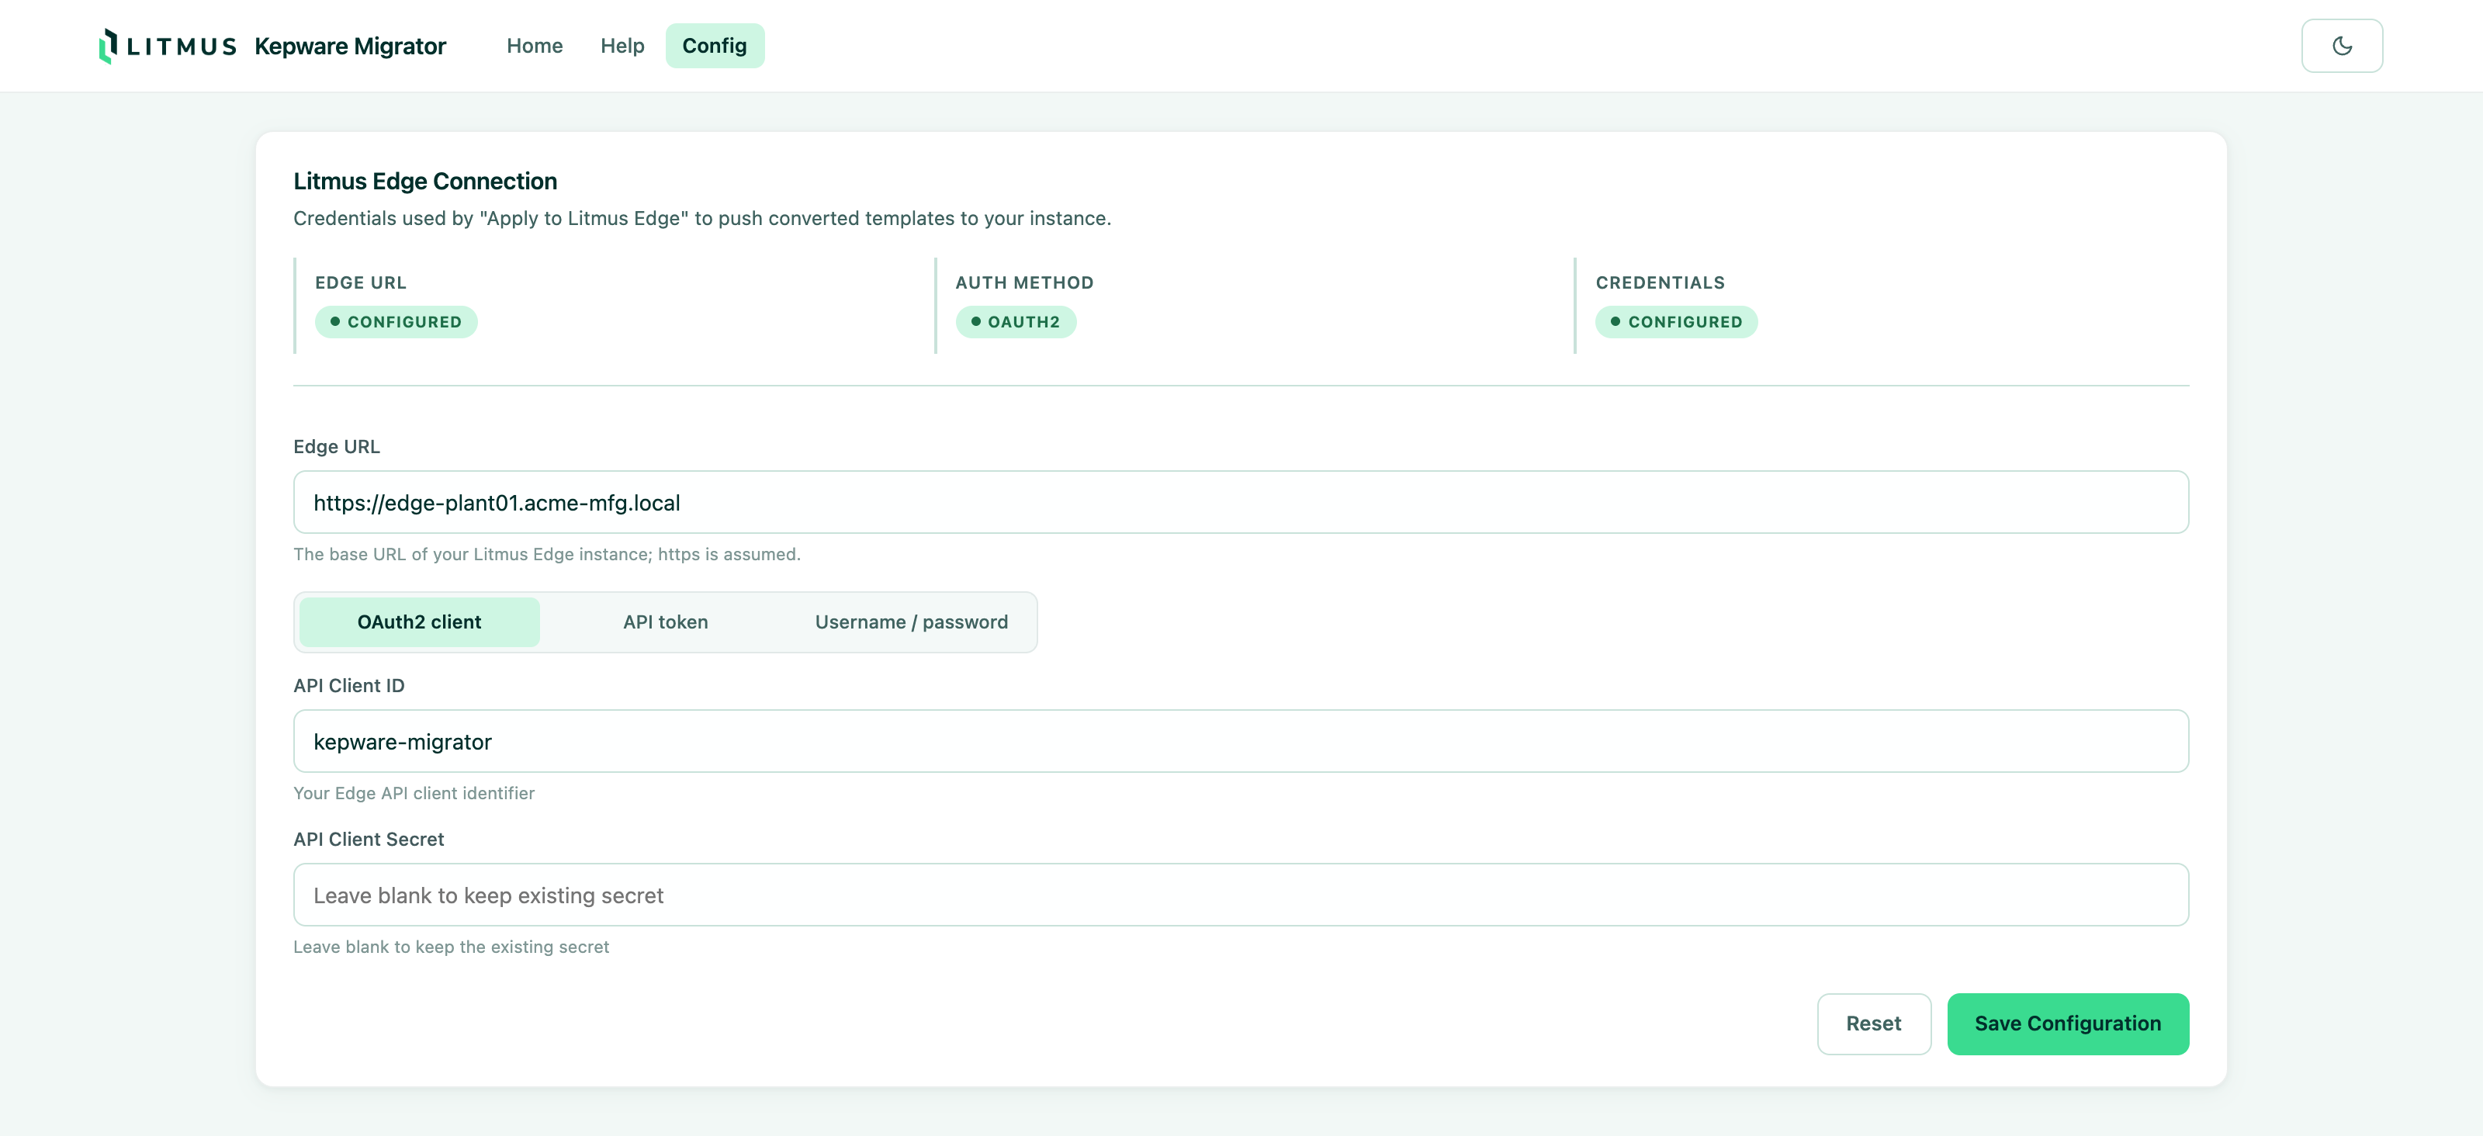Select OAuth2 client auth method
Image resolution: width=2483 pixels, height=1136 pixels.
[419, 622]
